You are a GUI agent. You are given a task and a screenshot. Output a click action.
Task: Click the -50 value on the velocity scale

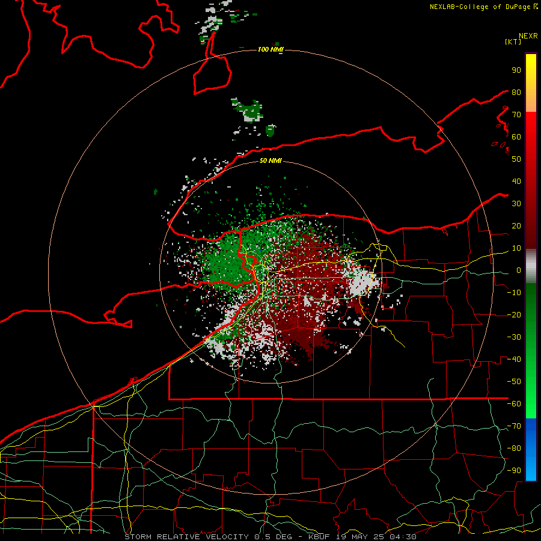click(x=514, y=382)
